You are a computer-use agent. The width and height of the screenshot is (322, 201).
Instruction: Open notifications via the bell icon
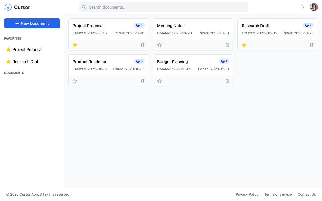click(x=302, y=7)
